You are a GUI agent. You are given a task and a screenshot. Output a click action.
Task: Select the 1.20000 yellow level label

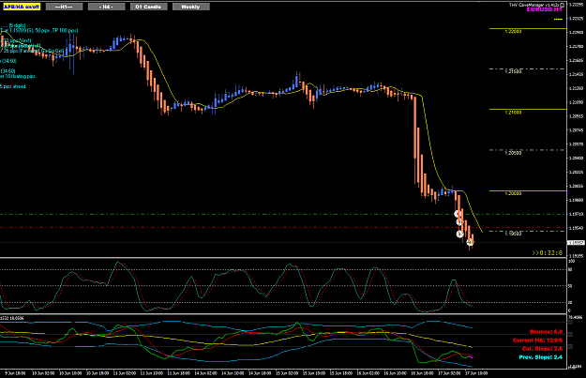pyautogui.click(x=513, y=193)
